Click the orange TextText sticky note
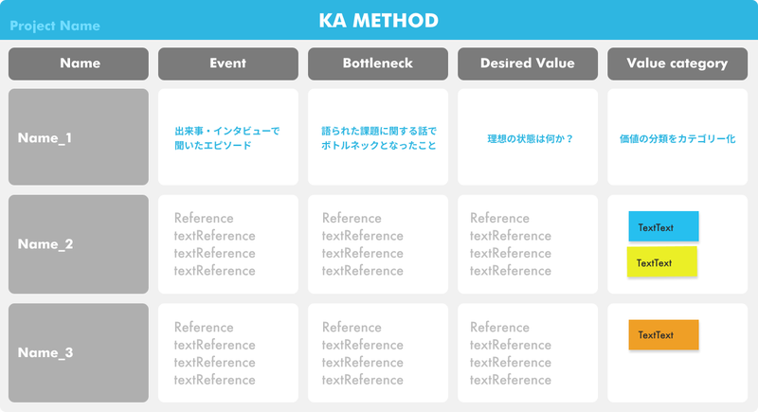Image resolution: width=758 pixels, height=412 pixels. point(664,334)
